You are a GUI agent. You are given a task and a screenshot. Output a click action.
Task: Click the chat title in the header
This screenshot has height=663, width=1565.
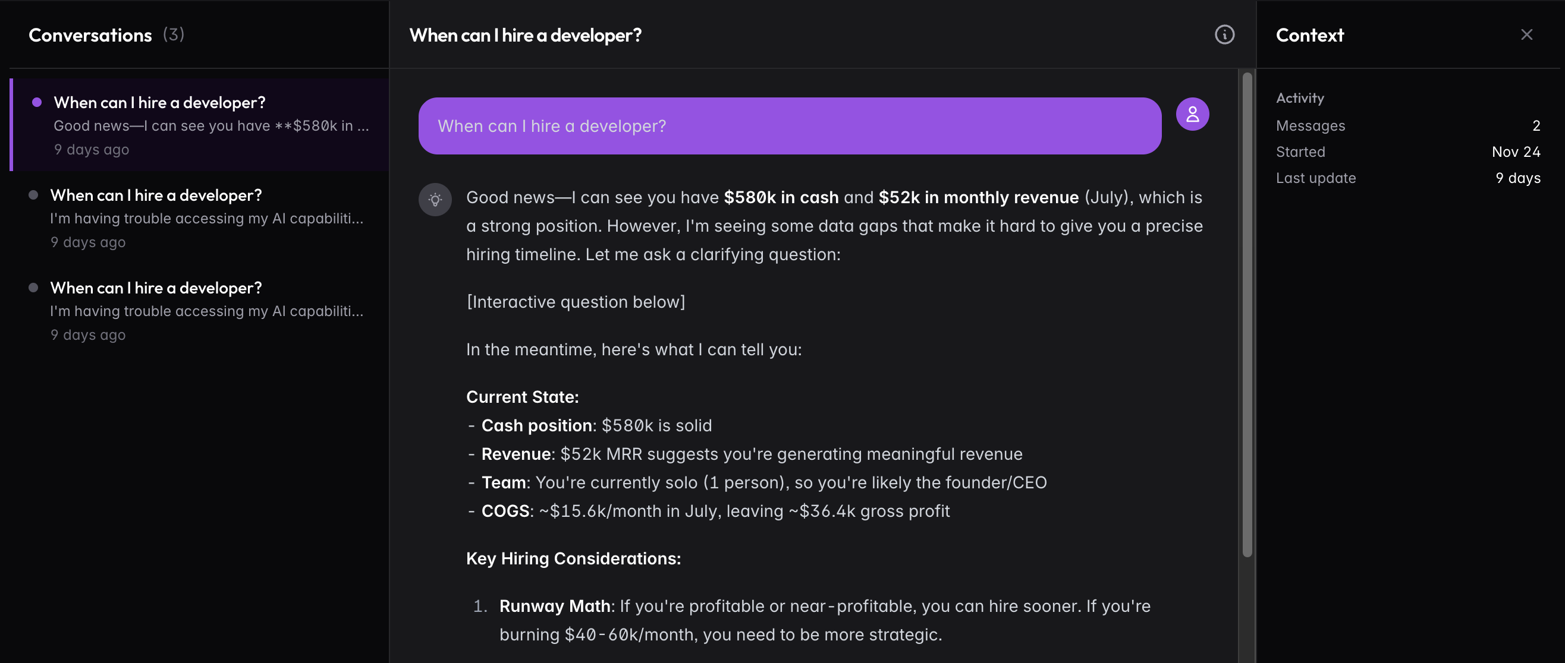tap(525, 35)
